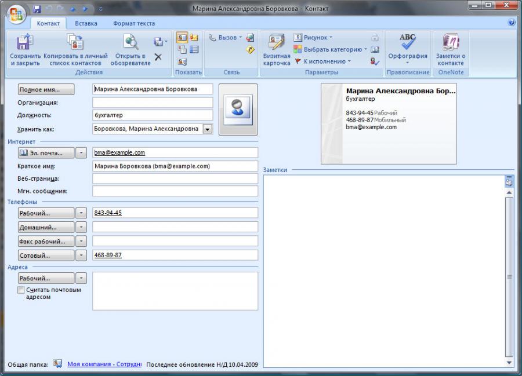Click Копировать в личный список контактов
The image size is (522, 376).
point(75,50)
